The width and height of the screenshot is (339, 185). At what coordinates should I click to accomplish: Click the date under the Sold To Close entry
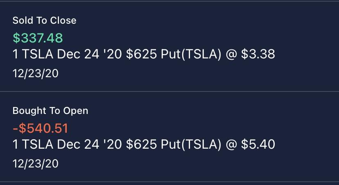click(35, 74)
